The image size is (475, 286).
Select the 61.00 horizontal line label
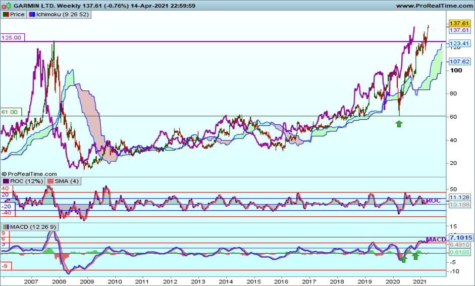11,112
